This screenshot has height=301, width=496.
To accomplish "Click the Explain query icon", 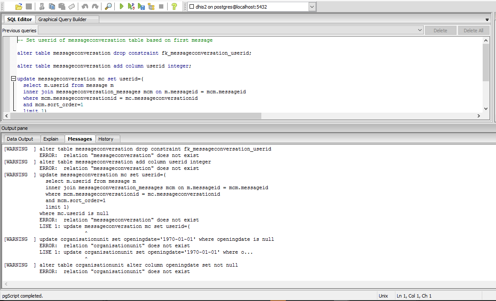I will coord(151,6).
